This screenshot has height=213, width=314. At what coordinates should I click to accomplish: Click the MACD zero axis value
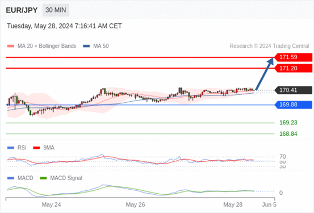click(281, 193)
